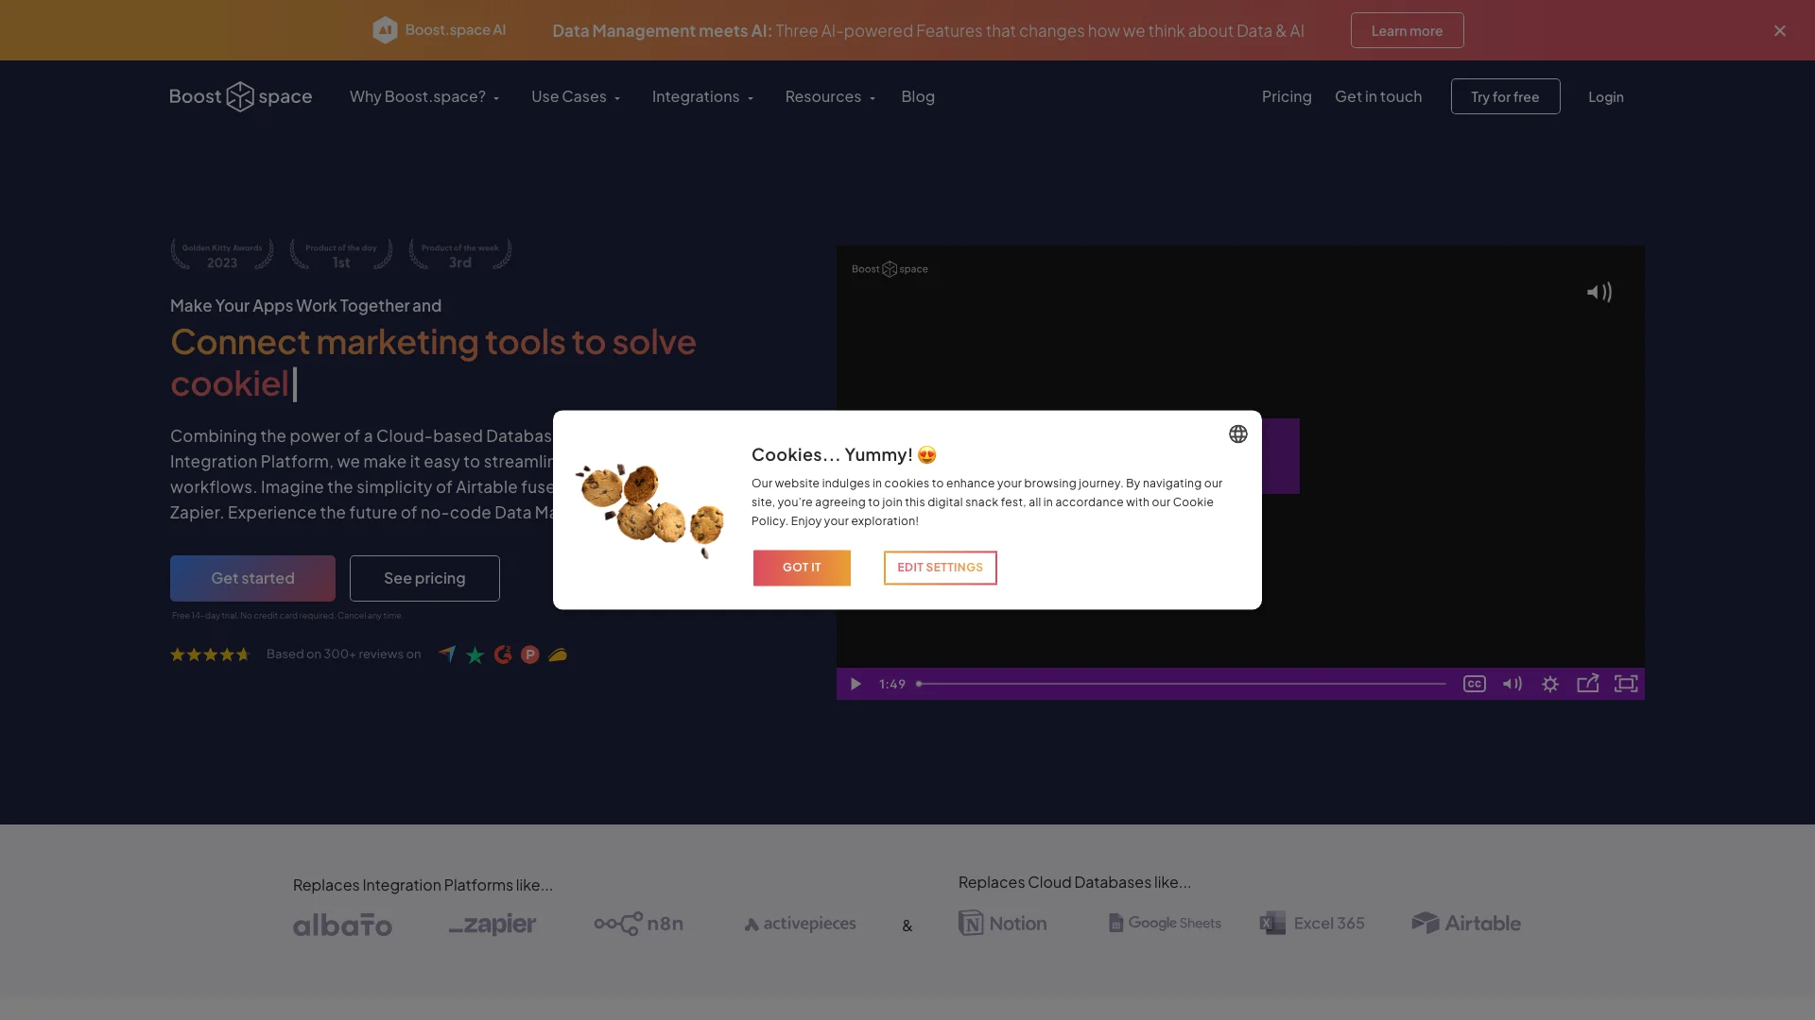Click 'Make Your Apps Work Together and' text

tap(305, 305)
